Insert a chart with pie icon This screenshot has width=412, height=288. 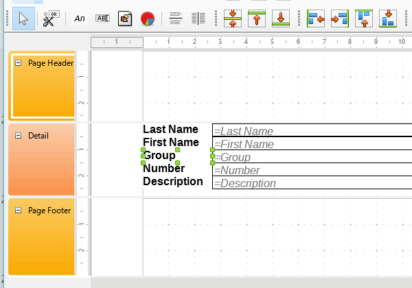coord(148,19)
